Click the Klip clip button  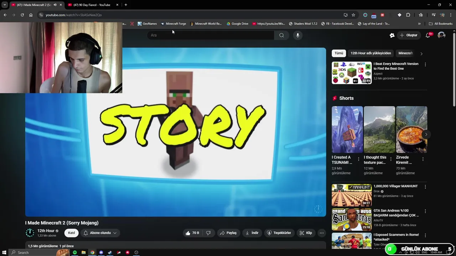[x=306, y=233]
